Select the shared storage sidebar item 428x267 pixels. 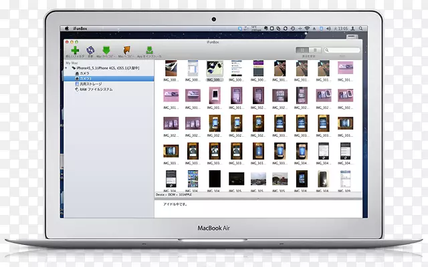coord(90,83)
